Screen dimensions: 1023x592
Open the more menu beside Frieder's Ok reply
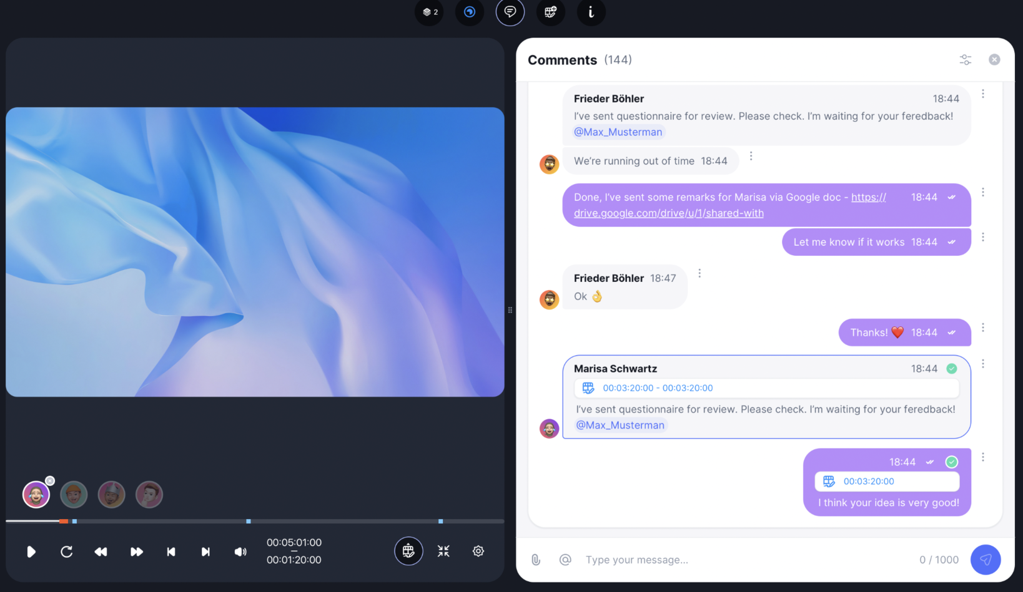point(699,273)
